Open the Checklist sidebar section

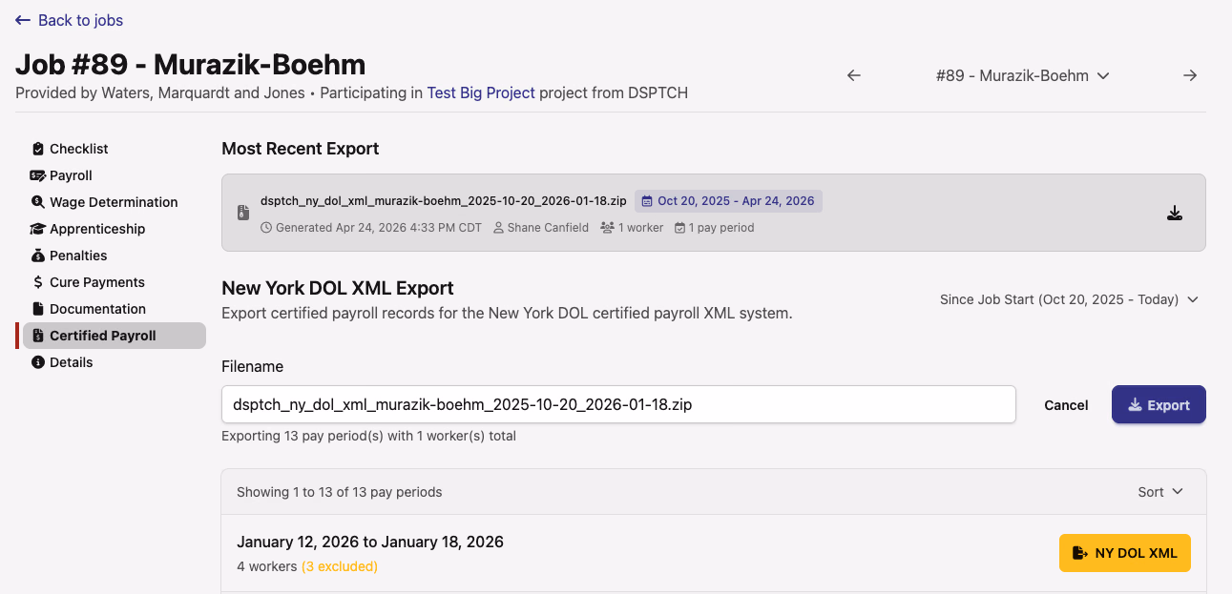[115, 149]
